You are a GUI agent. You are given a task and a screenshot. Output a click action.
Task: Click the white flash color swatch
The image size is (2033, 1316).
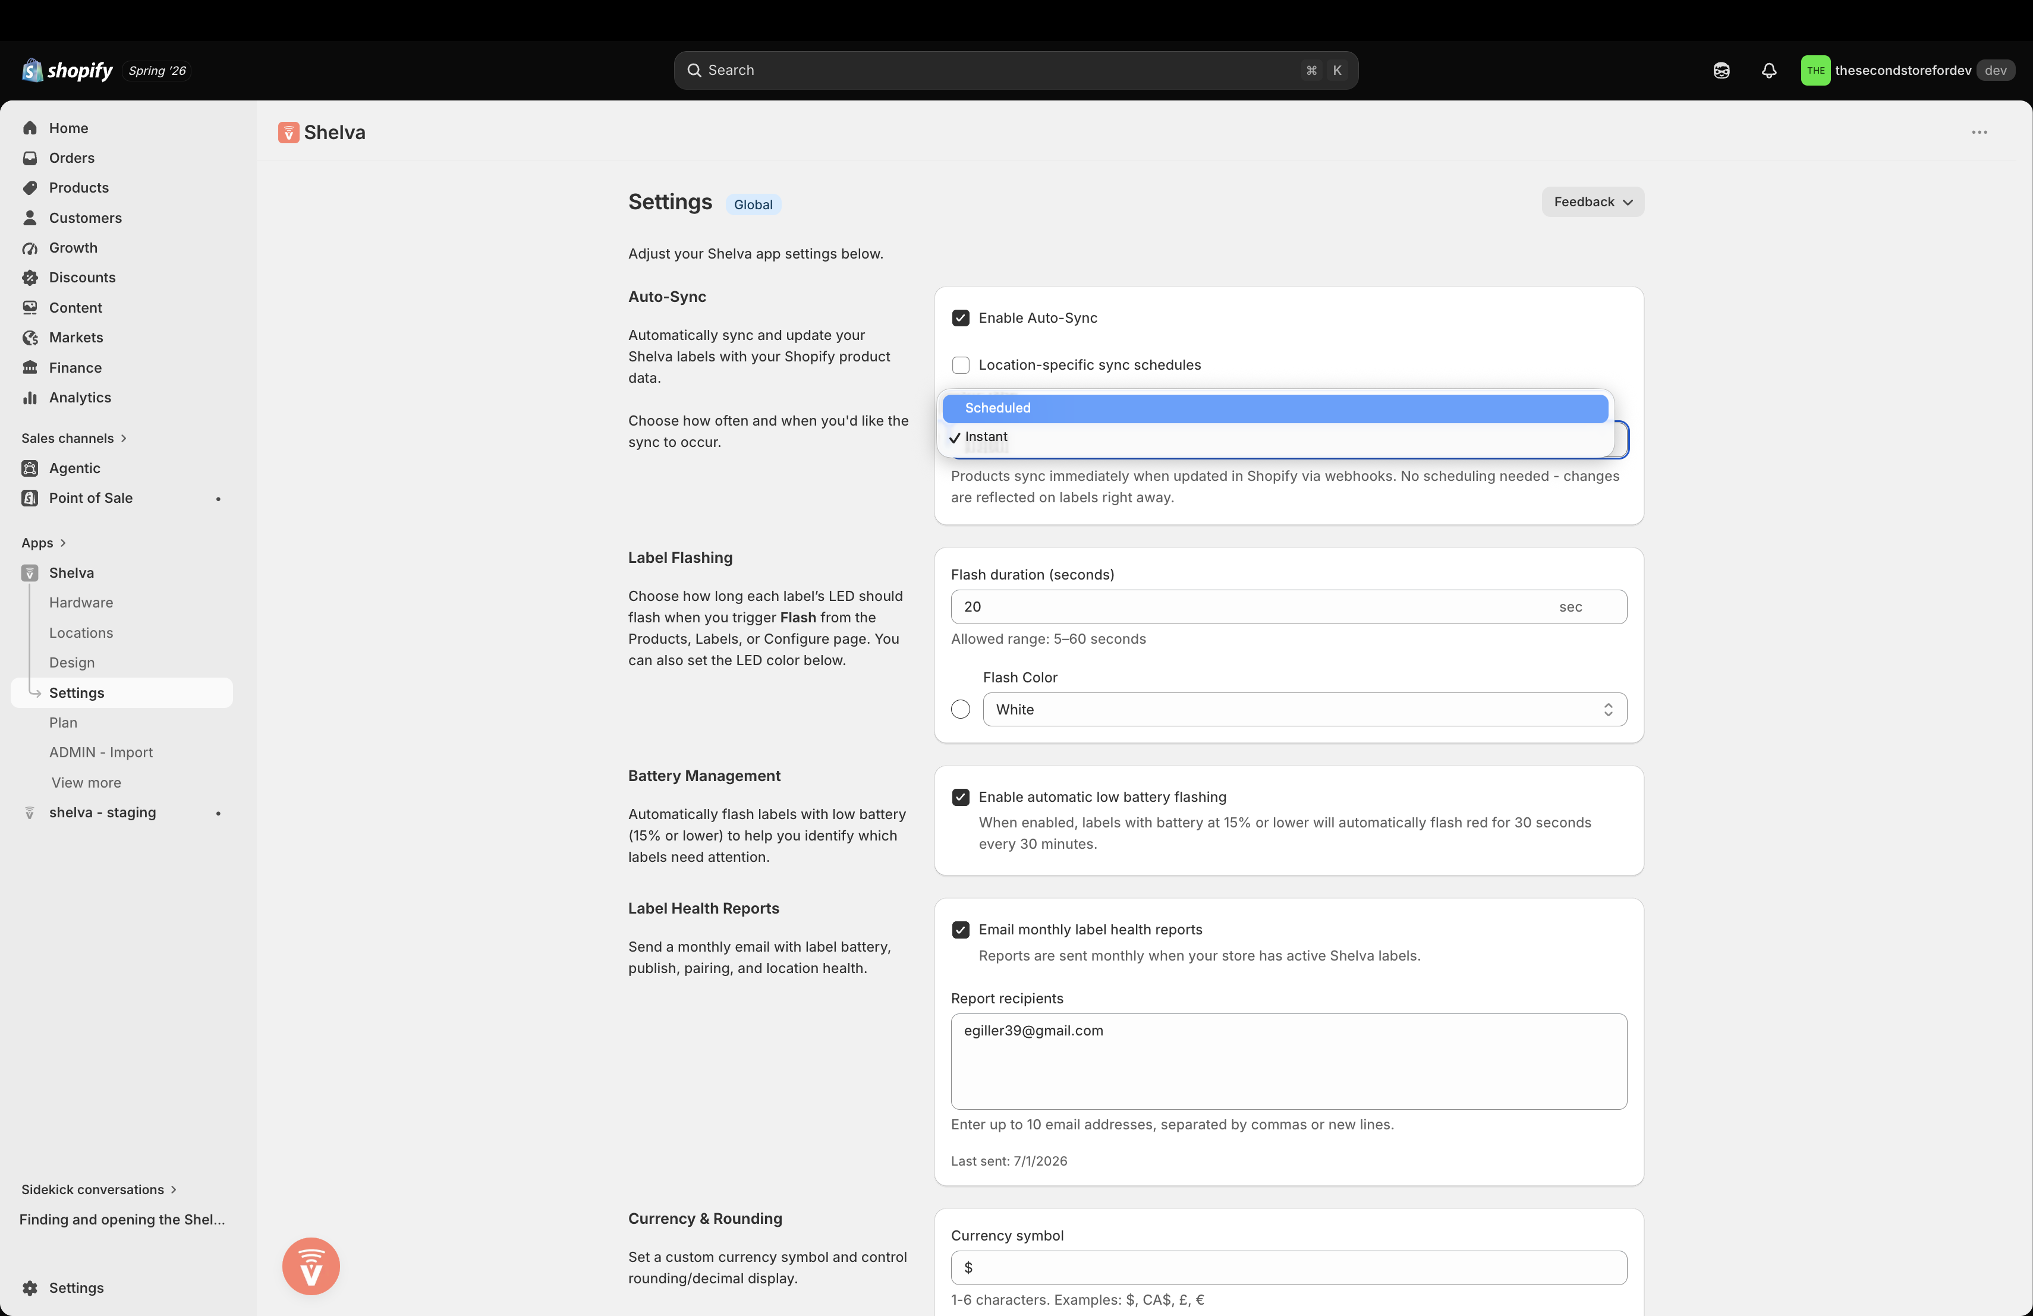click(961, 710)
